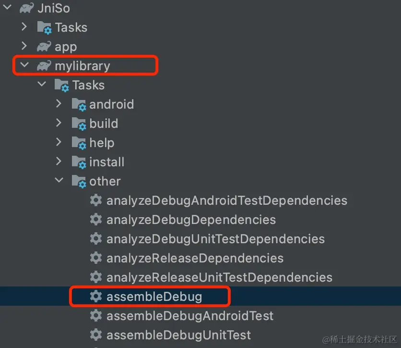The height and width of the screenshot is (348, 401).
Task: Collapse the other task group
Action: tap(59, 181)
